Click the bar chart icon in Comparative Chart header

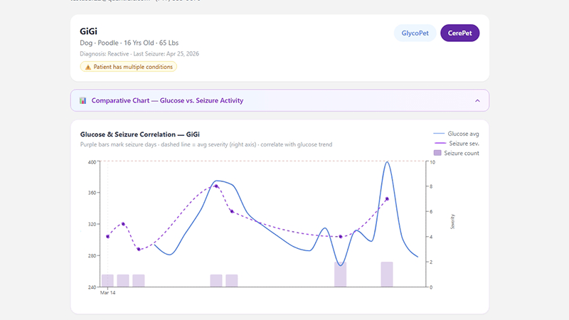pyautogui.click(x=83, y=100)
